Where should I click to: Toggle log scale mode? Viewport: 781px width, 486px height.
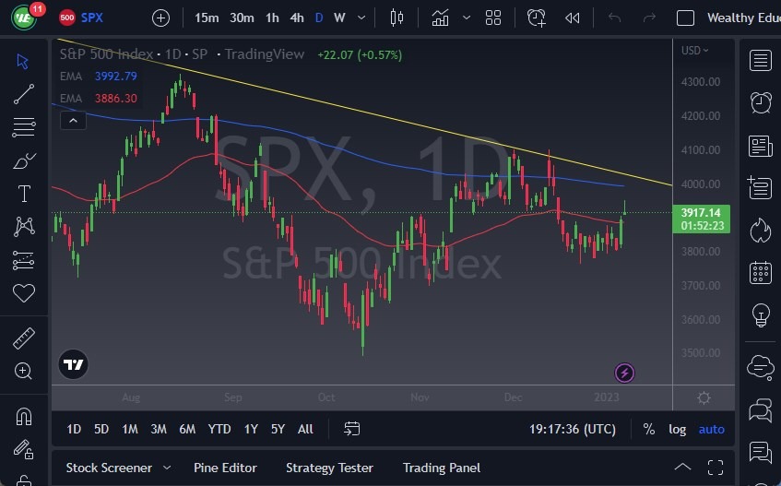[677, 429]
